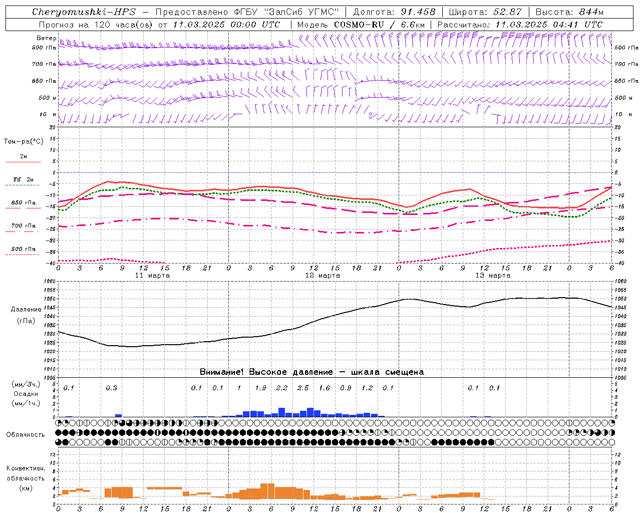Click the elevation text "Высота: 844м"

point(569,12)
